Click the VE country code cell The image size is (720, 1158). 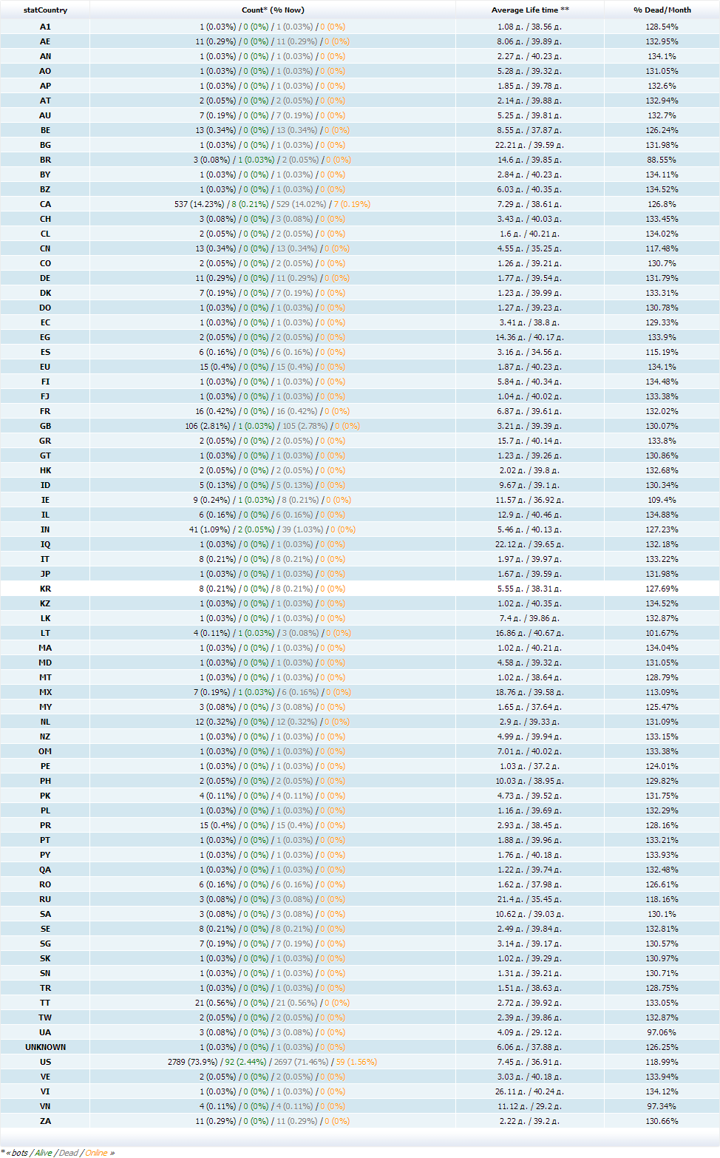[x=45, y=1077]
